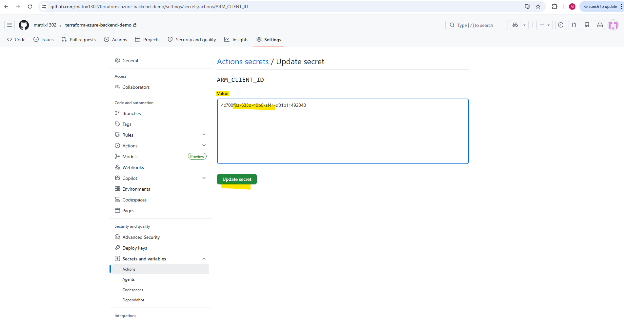Collapse the Secrets and variables section
Image resolution: width=624 pixels, height=322 pixels.
pyautogui.click(x=204, y=258)
